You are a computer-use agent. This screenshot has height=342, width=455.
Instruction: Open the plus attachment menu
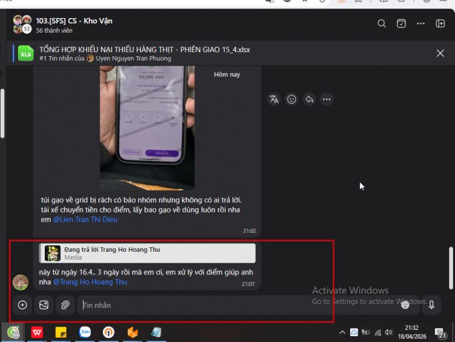tap(22, 305)
